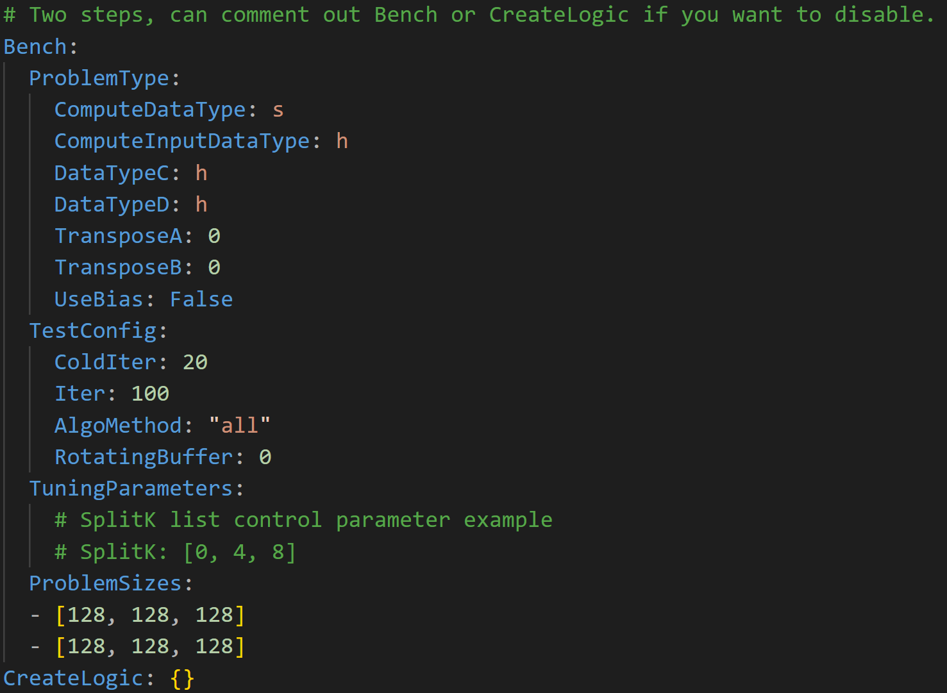Image resolution: width=947 pixels, height=693 pixels.
Task: Click the commented SplitK: [0, 4, 8] line
Action: [x=175, y=552]
